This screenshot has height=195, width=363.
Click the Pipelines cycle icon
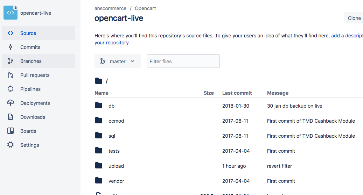(x=11, y=89)
